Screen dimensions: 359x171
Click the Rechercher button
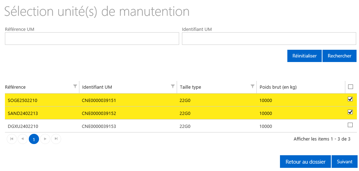[x=339, y=56]
